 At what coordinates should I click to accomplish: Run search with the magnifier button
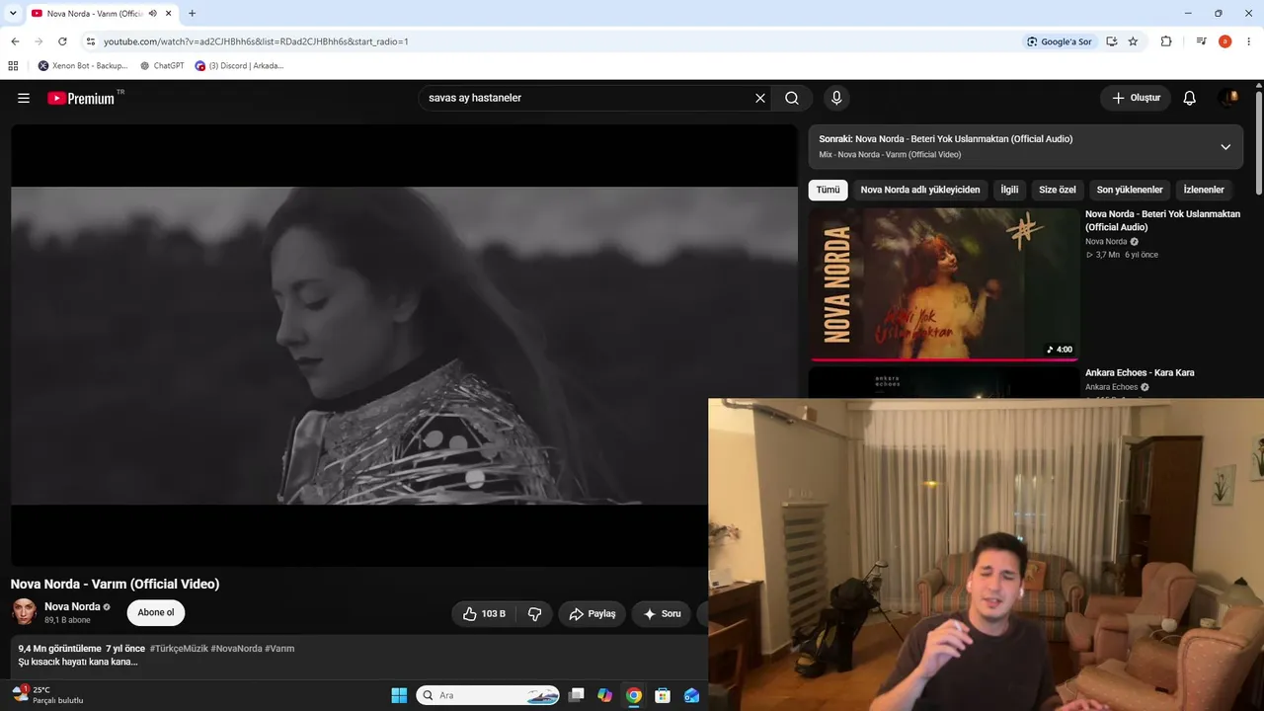point(792,98)
